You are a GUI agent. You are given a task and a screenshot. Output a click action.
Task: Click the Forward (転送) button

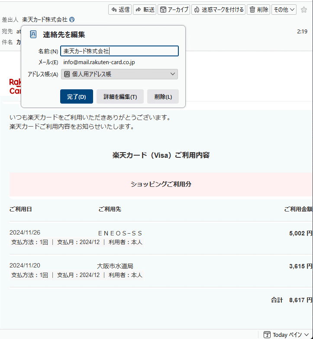(145, 10)
